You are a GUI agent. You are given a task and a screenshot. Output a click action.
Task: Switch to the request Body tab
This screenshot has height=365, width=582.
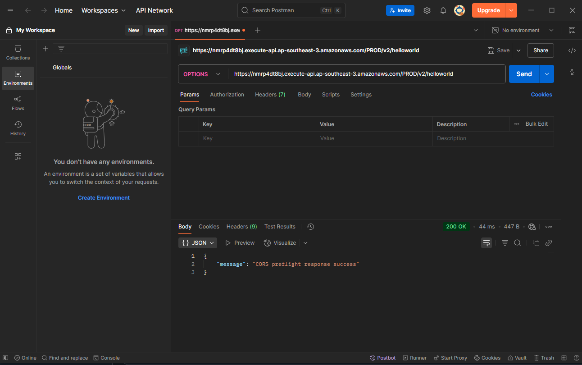(x=305, y=95)
